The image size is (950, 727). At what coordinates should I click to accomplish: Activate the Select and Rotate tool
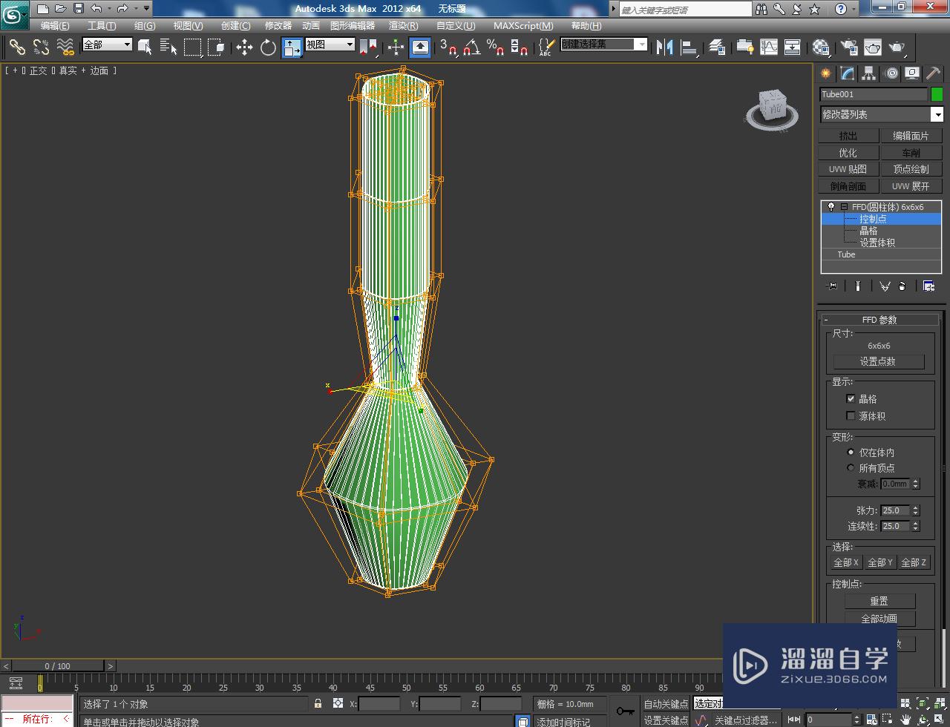tap(268, 47)
